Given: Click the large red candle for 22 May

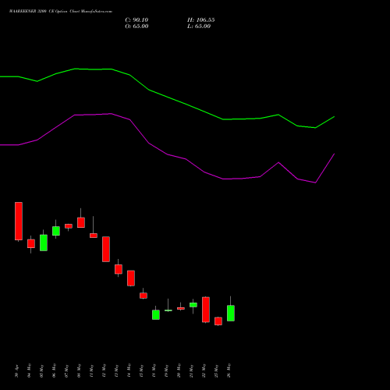Looking at the screenshot, I should tap(206, 310).
